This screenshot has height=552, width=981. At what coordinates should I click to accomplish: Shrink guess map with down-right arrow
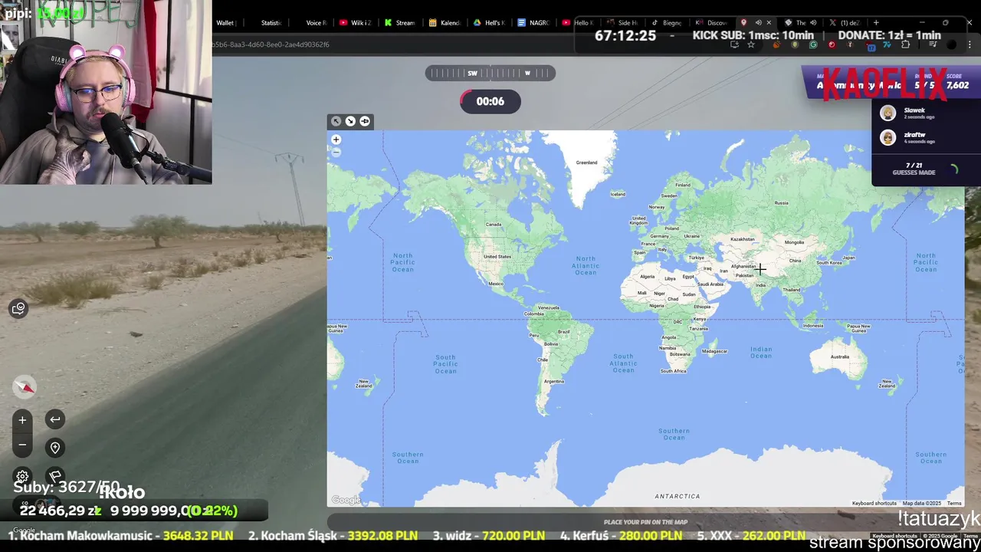(350, 121)
